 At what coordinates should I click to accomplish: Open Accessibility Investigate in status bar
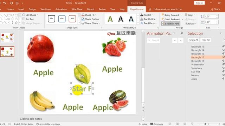pyautogui.click(x=49, y=124)
